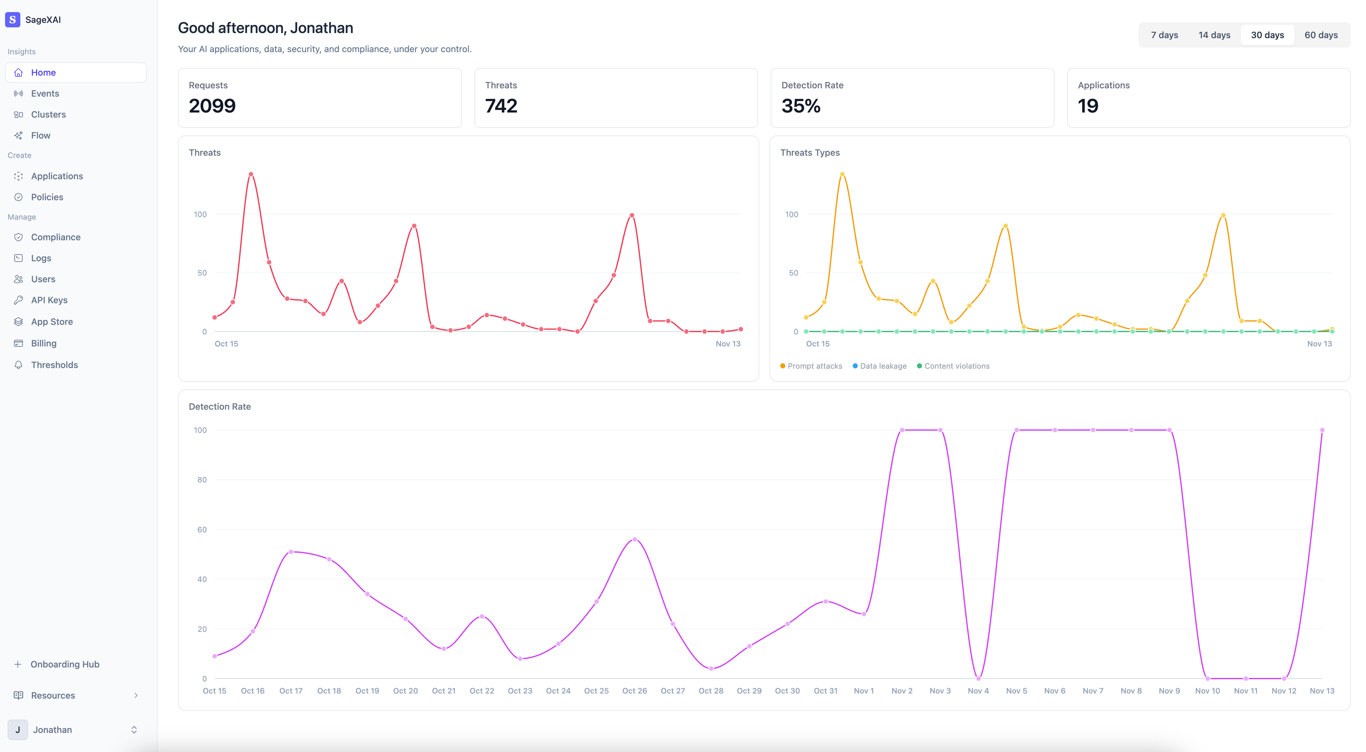The height and width of the screenshot is (752, 1366).
Task: Expand the Onboarding Hub plus
Action: coord(18,664)
